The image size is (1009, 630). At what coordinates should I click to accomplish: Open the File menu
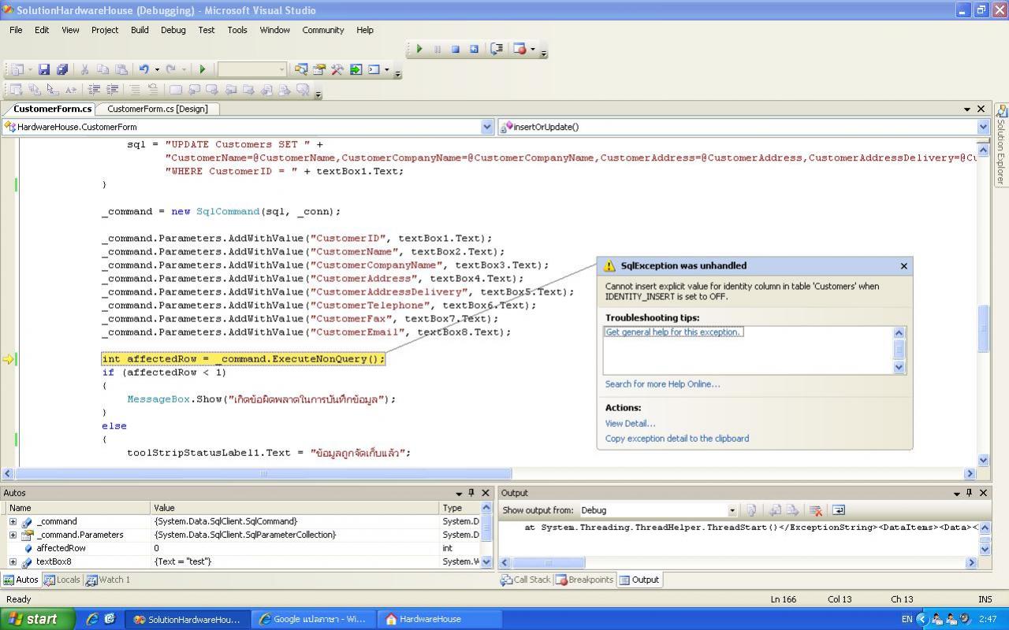16,30
